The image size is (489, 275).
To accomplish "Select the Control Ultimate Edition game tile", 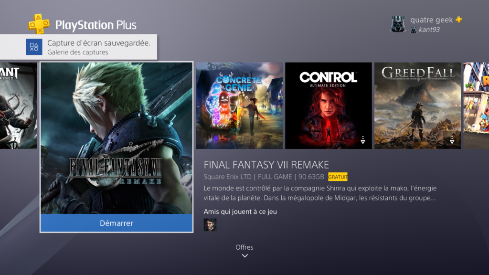I will coord(329,106).
